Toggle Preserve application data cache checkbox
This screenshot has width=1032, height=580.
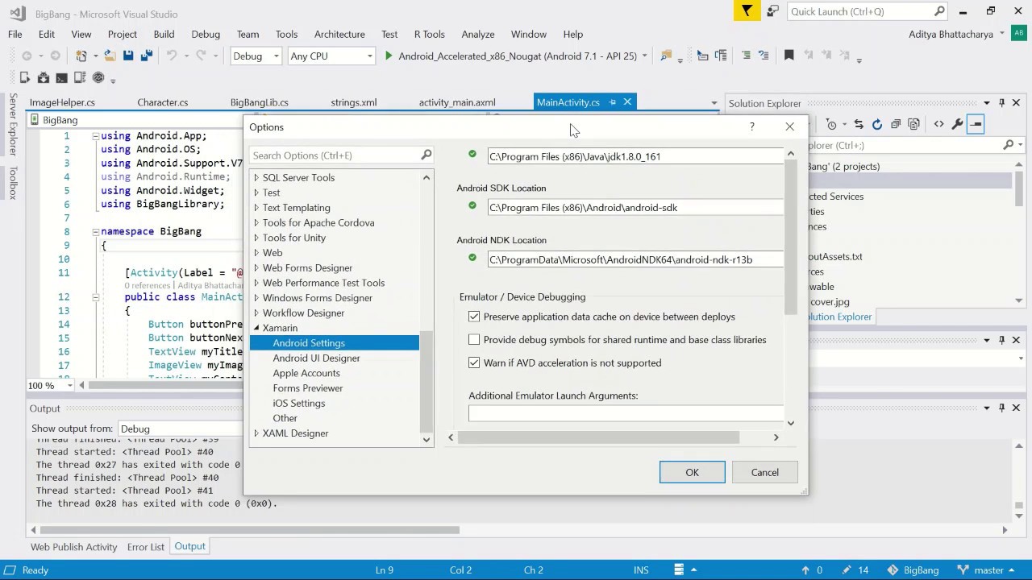coord(474,317)
